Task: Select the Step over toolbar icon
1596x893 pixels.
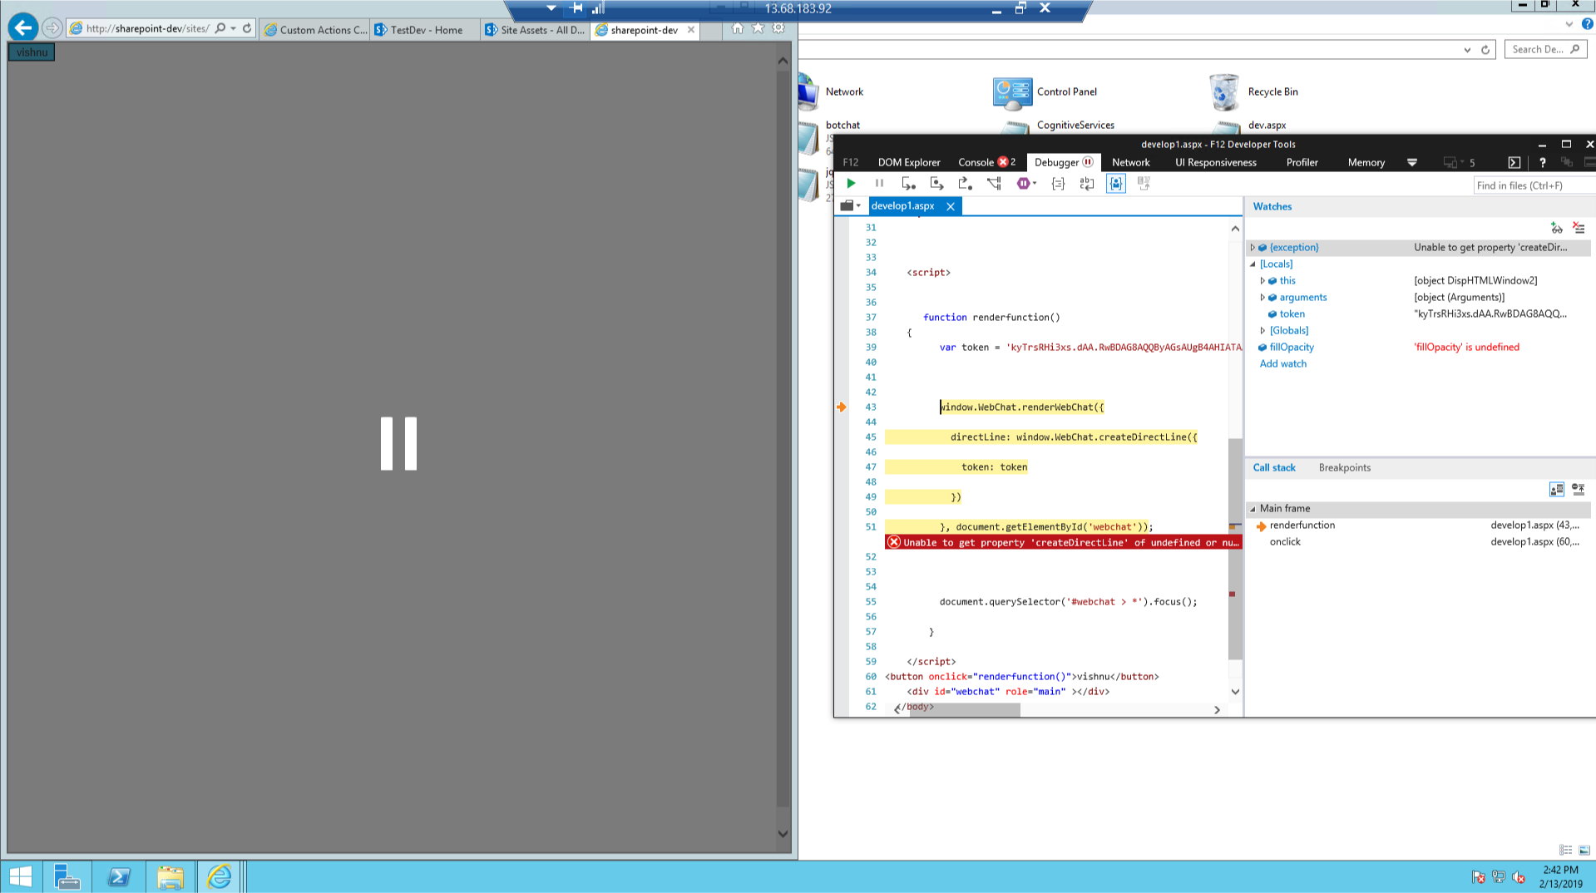Action: 937,183
